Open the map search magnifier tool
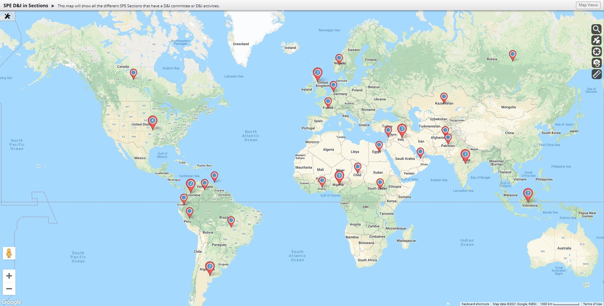This screenshot has height=306, width=604. [596, 29]
